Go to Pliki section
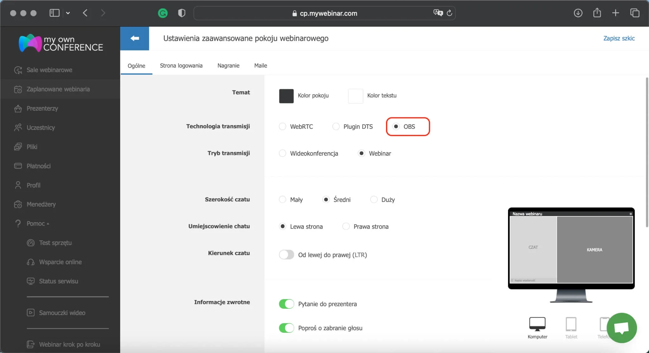This screenshot has width=649, height=353. point(32,146)
